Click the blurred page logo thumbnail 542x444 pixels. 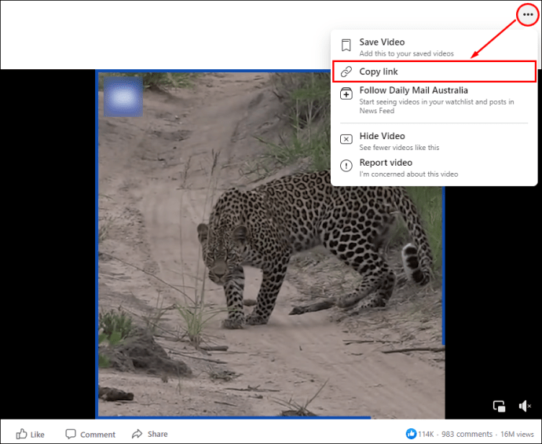pos(123,97)
